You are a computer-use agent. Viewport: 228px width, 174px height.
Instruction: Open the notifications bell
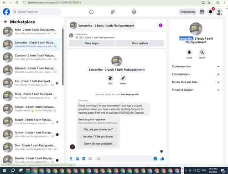pyautogui.click(x=210, y=12)
